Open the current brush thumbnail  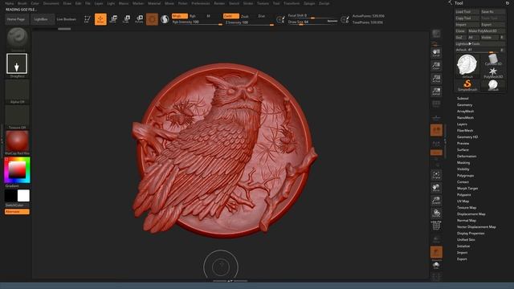[17, 39]
